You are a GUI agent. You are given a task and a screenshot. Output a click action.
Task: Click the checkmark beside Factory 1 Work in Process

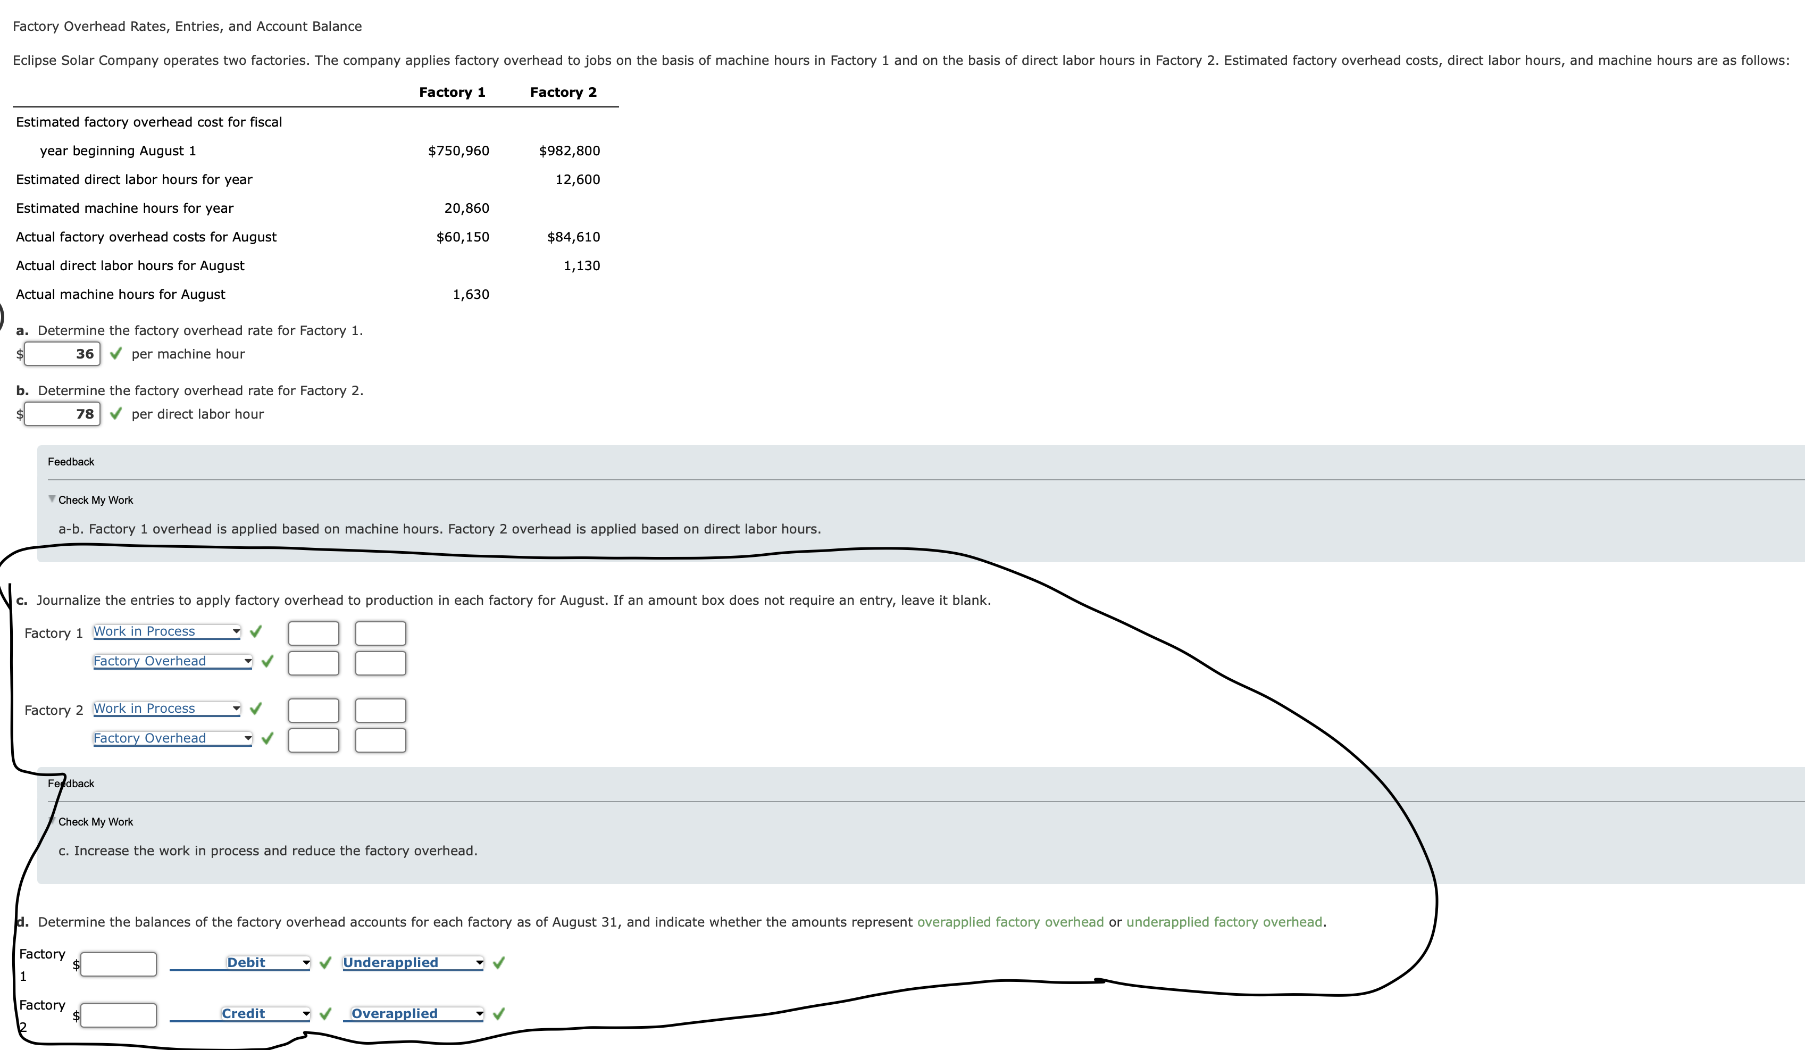(x=256, y=632)
